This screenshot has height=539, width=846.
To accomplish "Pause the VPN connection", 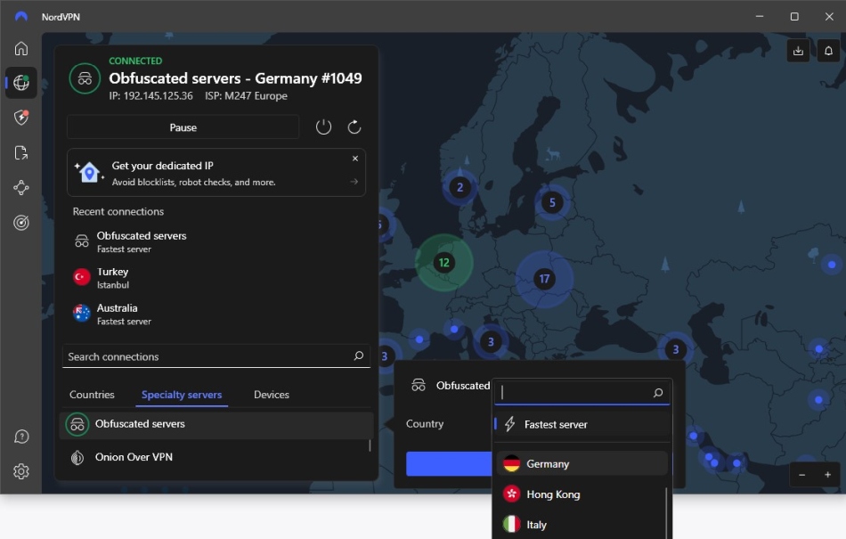I will pos(183,127).
